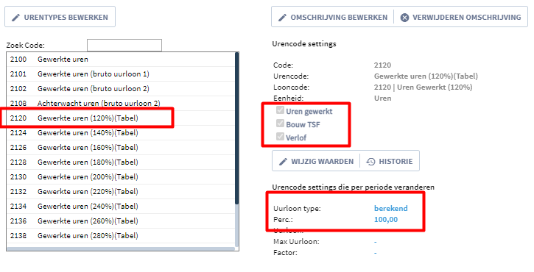The height and width of the screenshot is (272, 534).
Task: Select 2128 Gewerkte uren (180%)(Tabel)
Action: point(121,162)
